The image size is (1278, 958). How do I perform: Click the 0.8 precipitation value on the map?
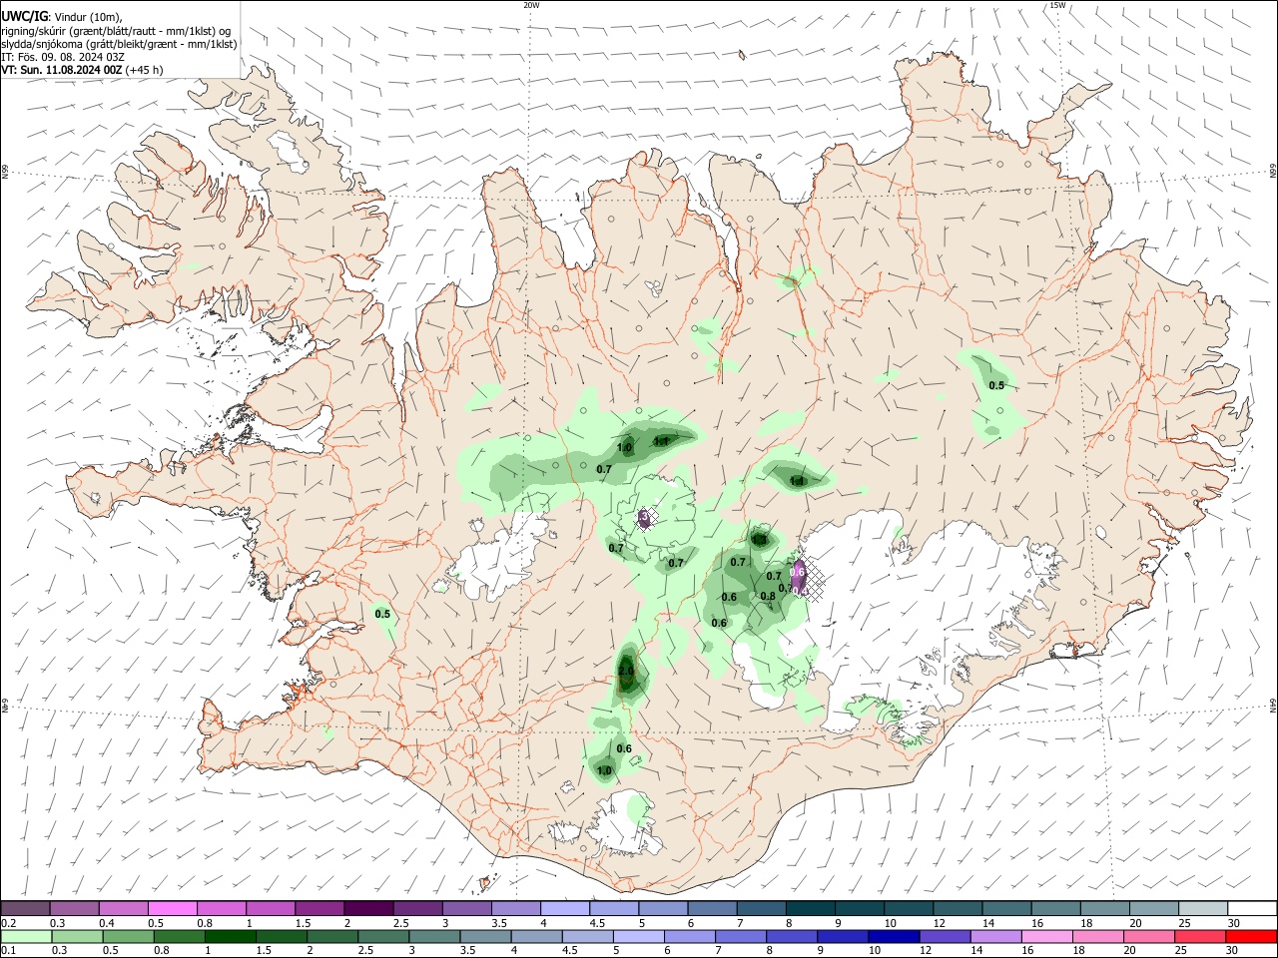click(x=768, y=597)
